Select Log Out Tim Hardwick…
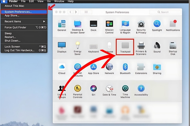This screenshot has width=190, height=126. pyautogui.click(x=24, y=50)
